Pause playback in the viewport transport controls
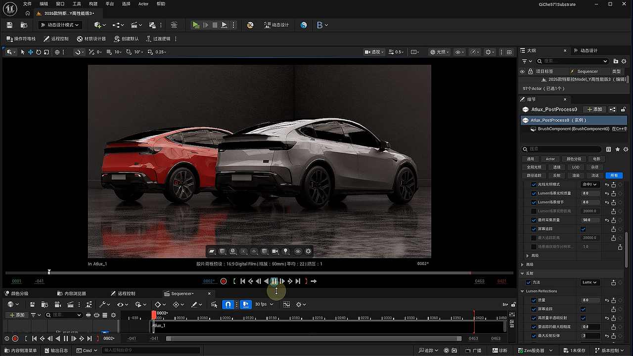This screenshot has width=633, height=356. pos(274,281)
